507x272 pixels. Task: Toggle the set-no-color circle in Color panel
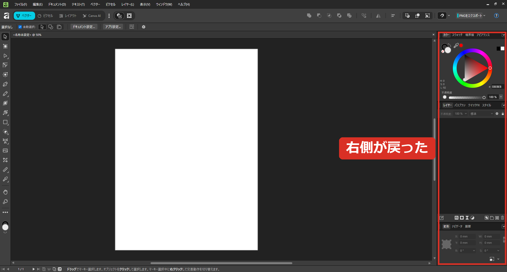(x=443, y=51)
